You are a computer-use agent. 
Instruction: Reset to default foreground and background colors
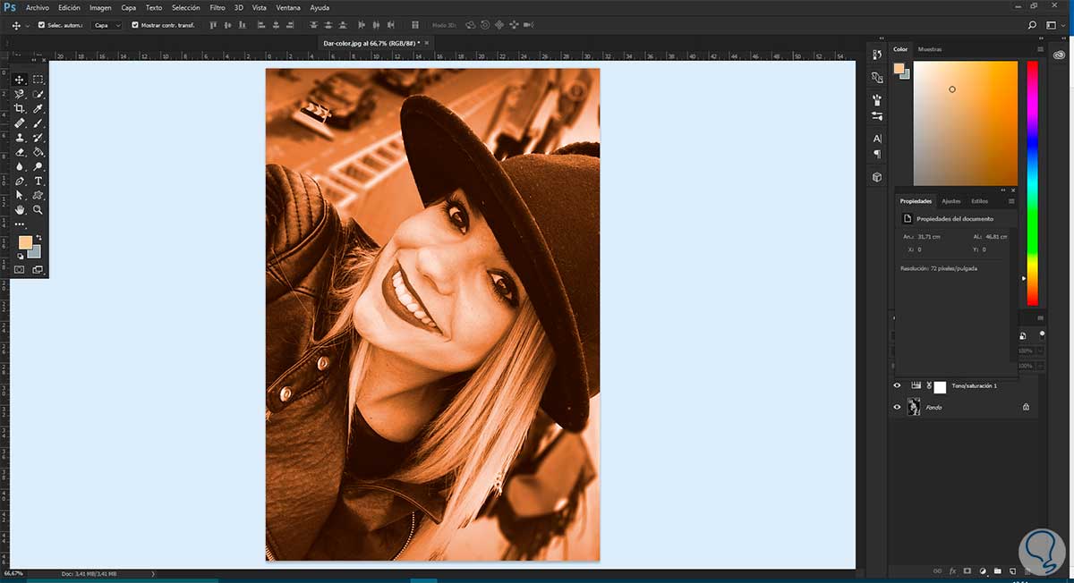[x=20, y=257]
